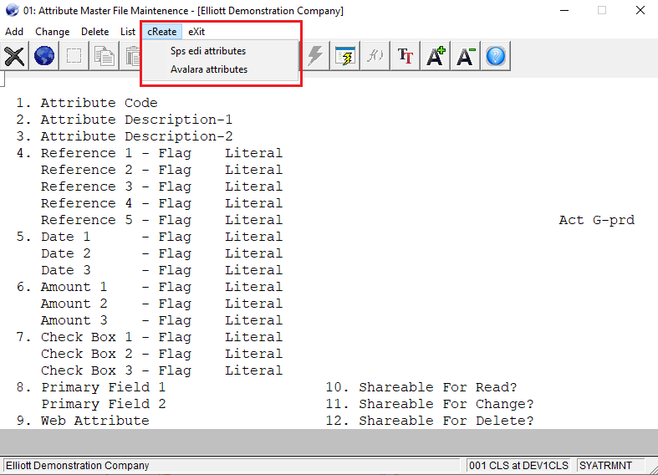Click the eXit menu item
The image size is (658, 475).
(196, 31)
